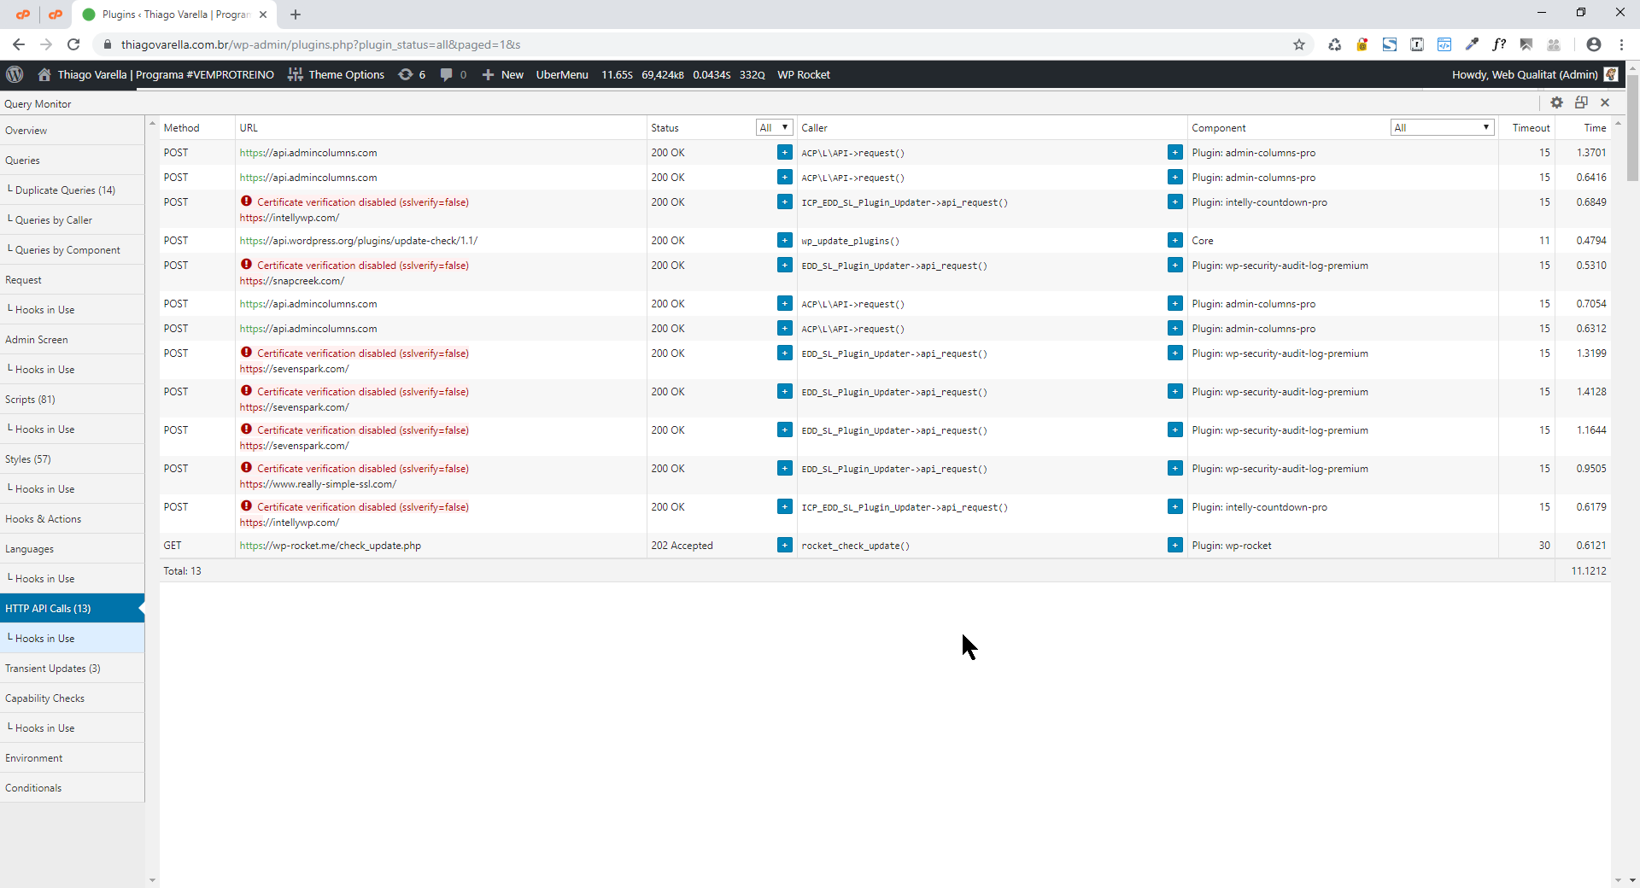Viewport: 1640px width, 888px height.
Task: Open the wp-rocket.me/check_update.php URL link
Action: 330,546
